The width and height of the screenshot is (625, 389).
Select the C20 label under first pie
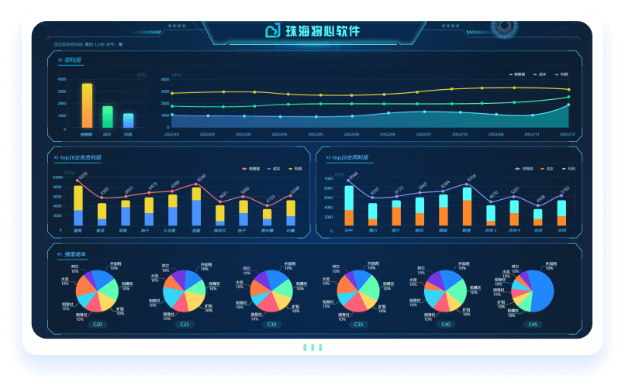click(x=98, y=325)
